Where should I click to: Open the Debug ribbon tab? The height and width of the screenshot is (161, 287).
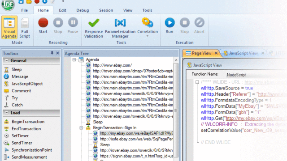83,10
